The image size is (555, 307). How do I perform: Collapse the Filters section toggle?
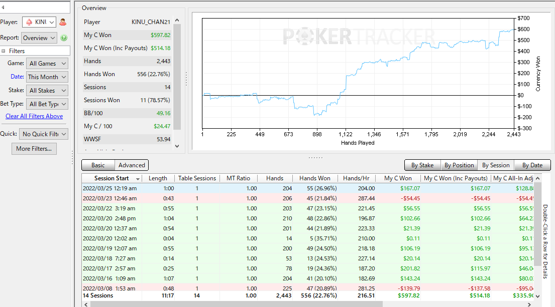[3, 51]
